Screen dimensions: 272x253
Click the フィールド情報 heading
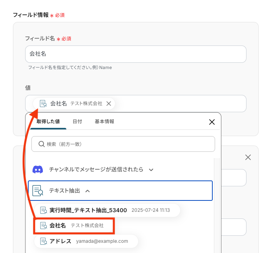[x=31, y=15]
